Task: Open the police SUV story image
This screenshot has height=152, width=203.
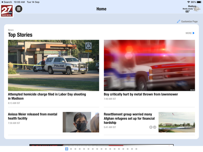Action: click(x=53, y=65)
